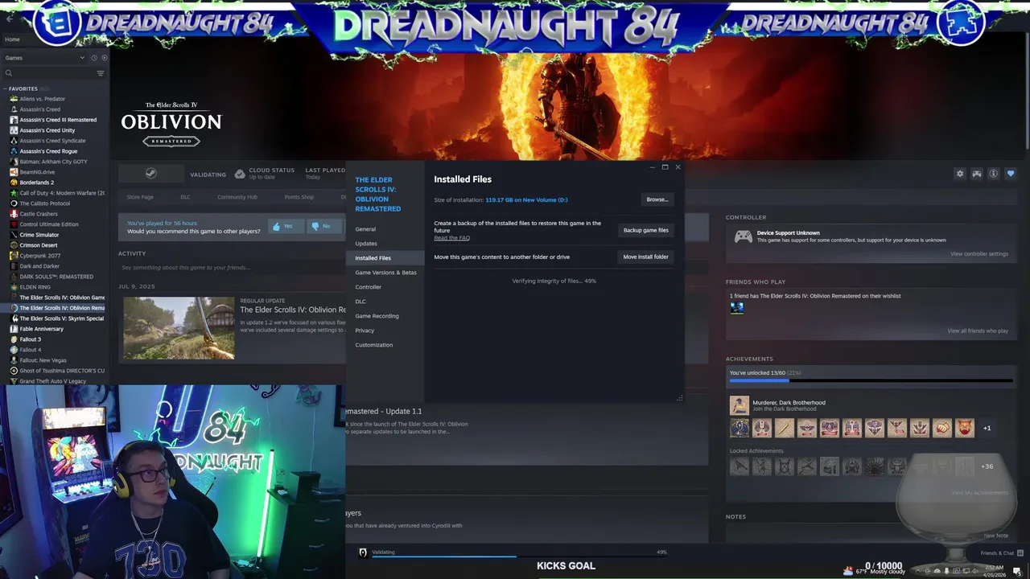Select Crimson Desert in library
Image resolution: width=1030 pixels, height=579 pixels.
[x=39, y=245]
